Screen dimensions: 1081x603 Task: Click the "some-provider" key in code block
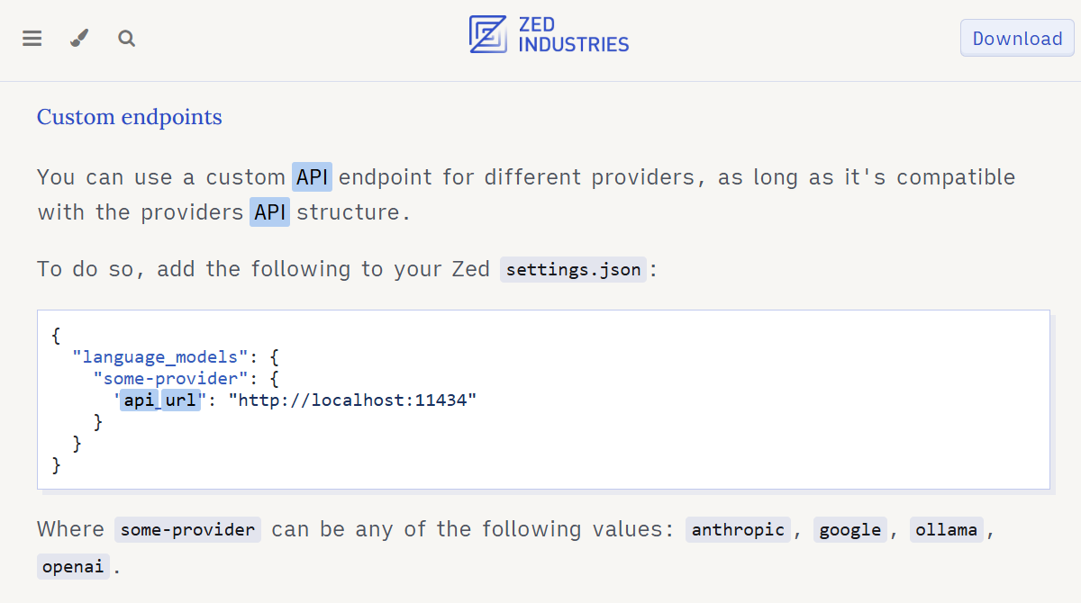click(170, 379)
